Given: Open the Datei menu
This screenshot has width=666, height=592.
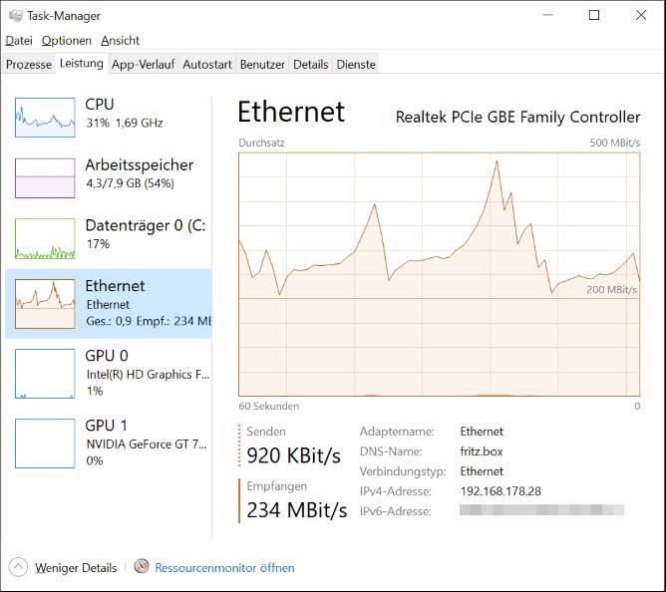Looking at the screenshot, I should pos(19,41).
